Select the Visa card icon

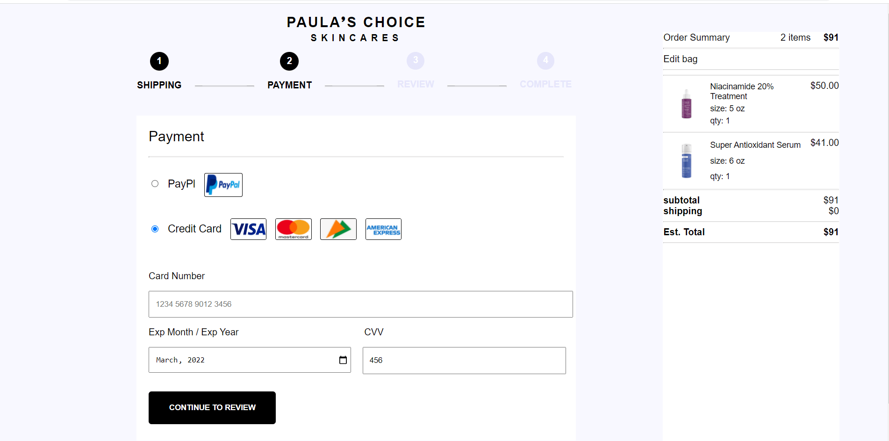(248, 229)
